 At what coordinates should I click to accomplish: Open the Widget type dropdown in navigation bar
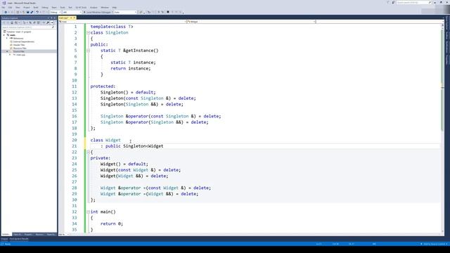[x=252, y=22]
